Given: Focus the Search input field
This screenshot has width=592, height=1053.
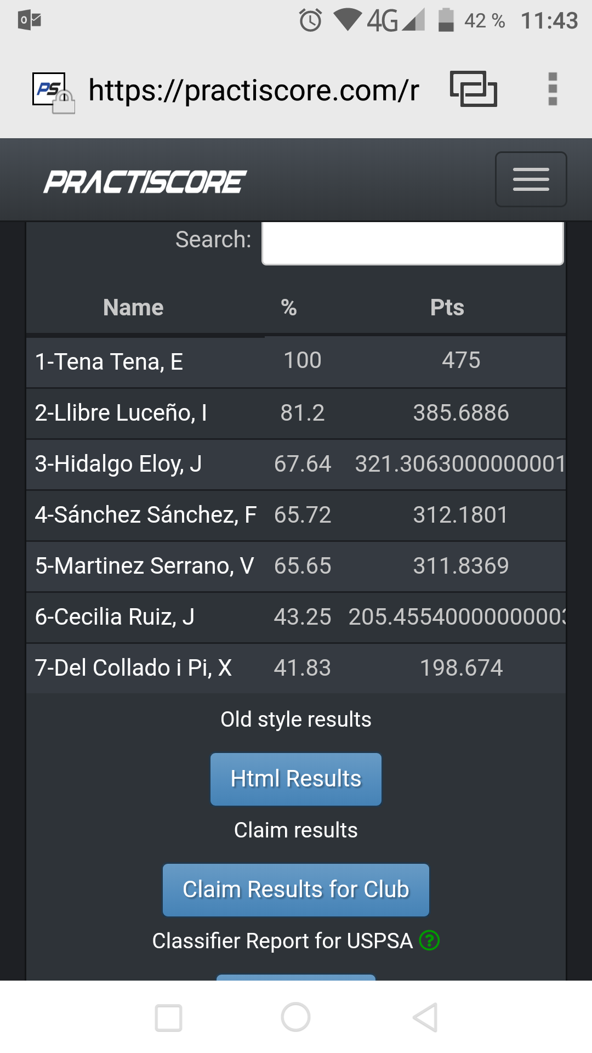Looking at the screenshot, I should [413, 243].
